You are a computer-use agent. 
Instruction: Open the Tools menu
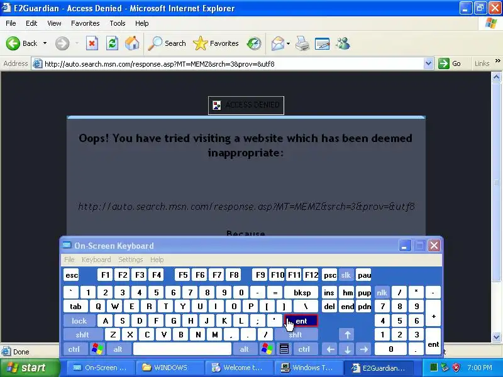pos(118,23)
